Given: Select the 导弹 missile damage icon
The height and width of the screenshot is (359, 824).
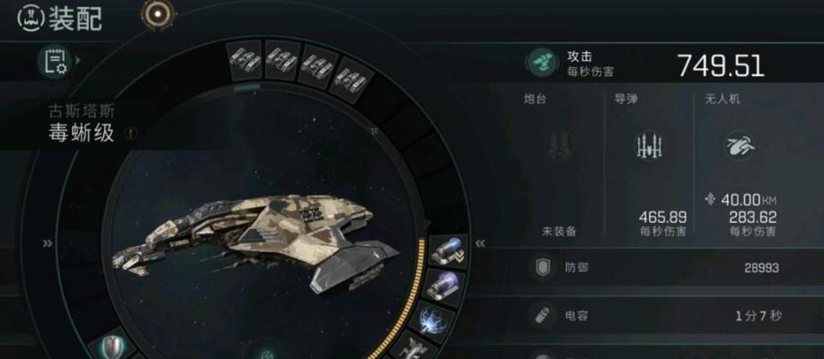Looking at the screenshot, I should coord(650,145).
